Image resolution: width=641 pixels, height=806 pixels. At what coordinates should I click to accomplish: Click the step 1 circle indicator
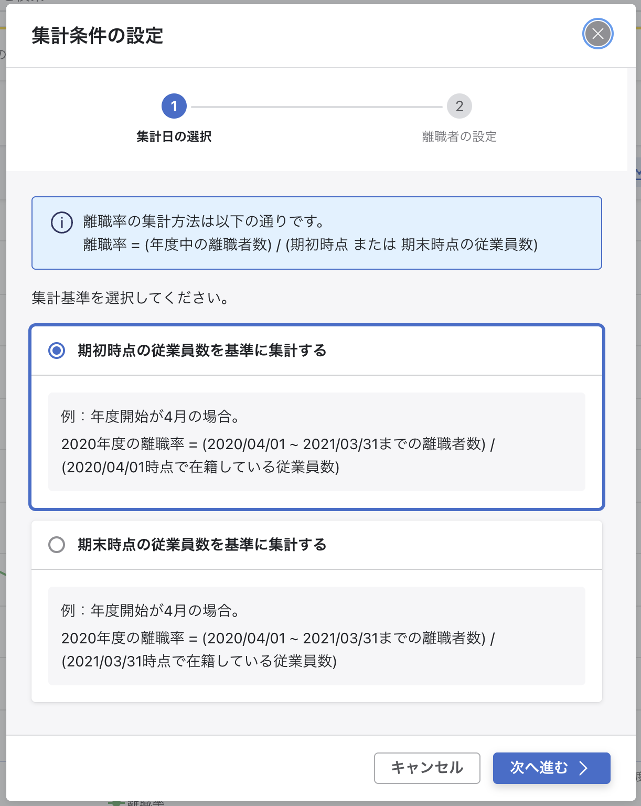174,107
